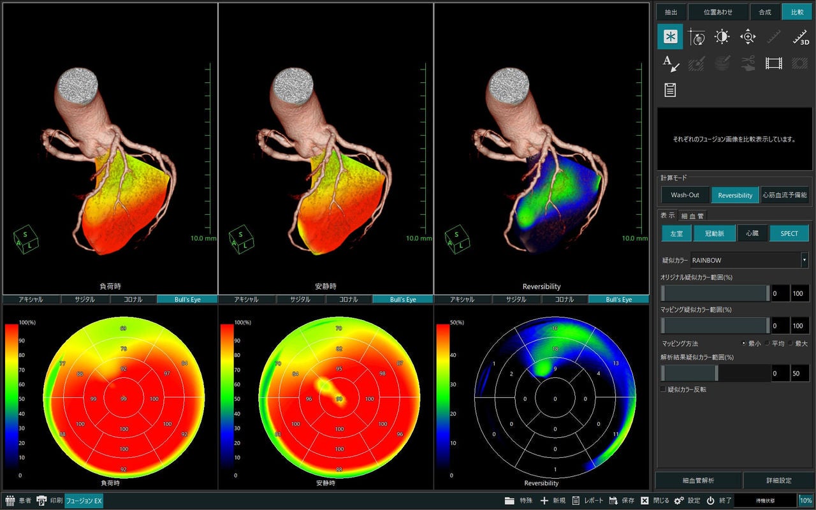
Task: Click the 解析結果疑似カラー範囲 slider upper handle
Action: pyautogui.click(x=717, y=374)
